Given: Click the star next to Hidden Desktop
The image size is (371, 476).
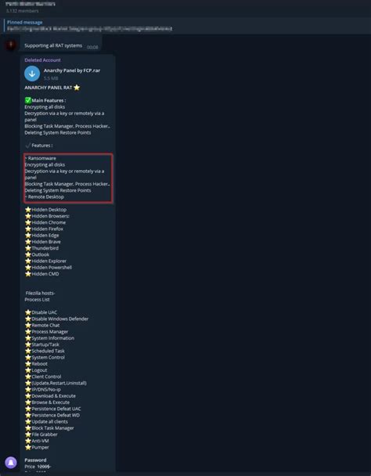Looking at the screenshot, I should click(x=28, y=210).
